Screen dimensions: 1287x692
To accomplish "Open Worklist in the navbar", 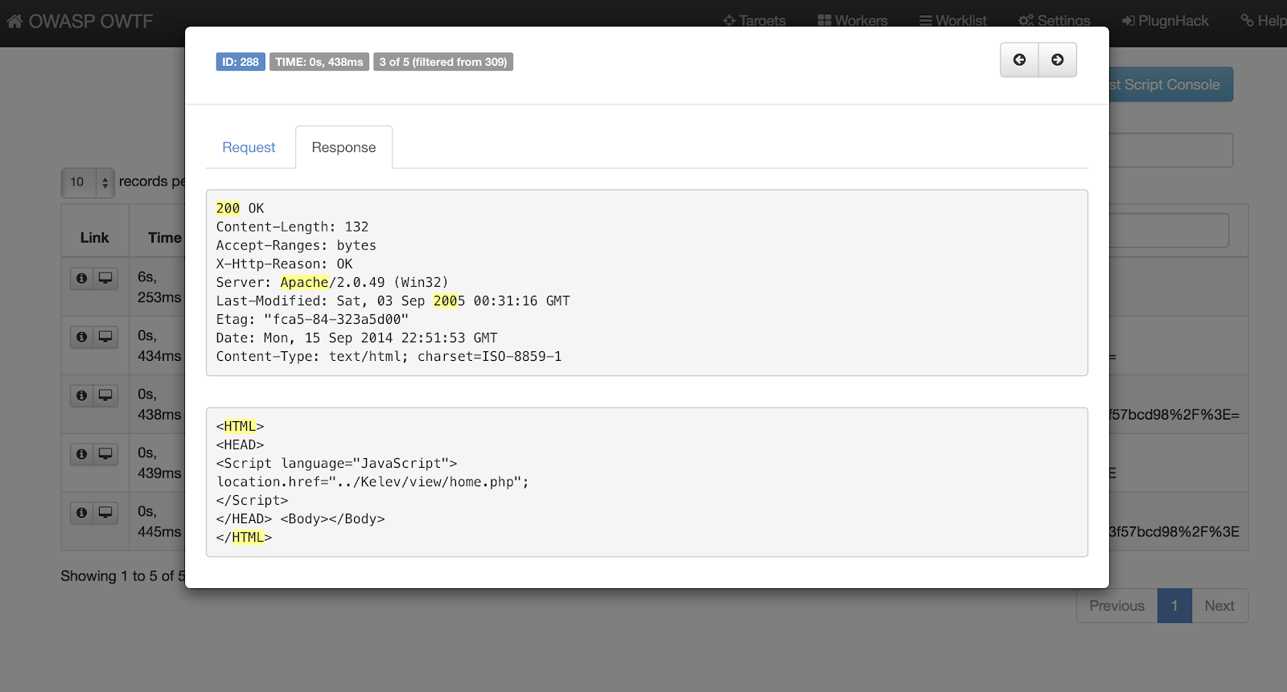I will tap(952, 21).
